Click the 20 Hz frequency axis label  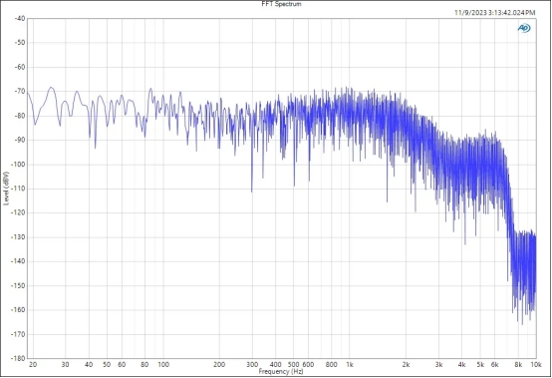pyautogui.click(x=33, y=365)
